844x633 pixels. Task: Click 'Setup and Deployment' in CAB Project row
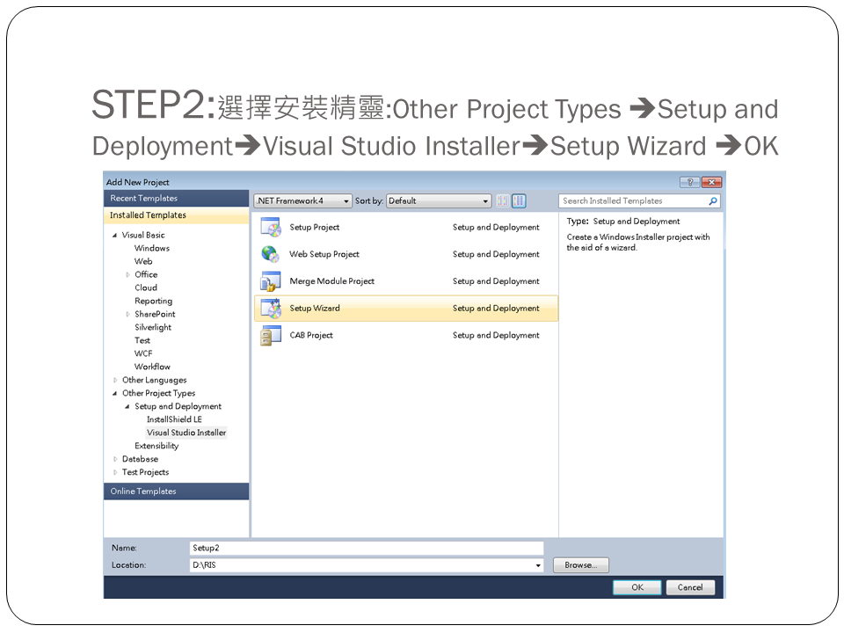(496, 335)
